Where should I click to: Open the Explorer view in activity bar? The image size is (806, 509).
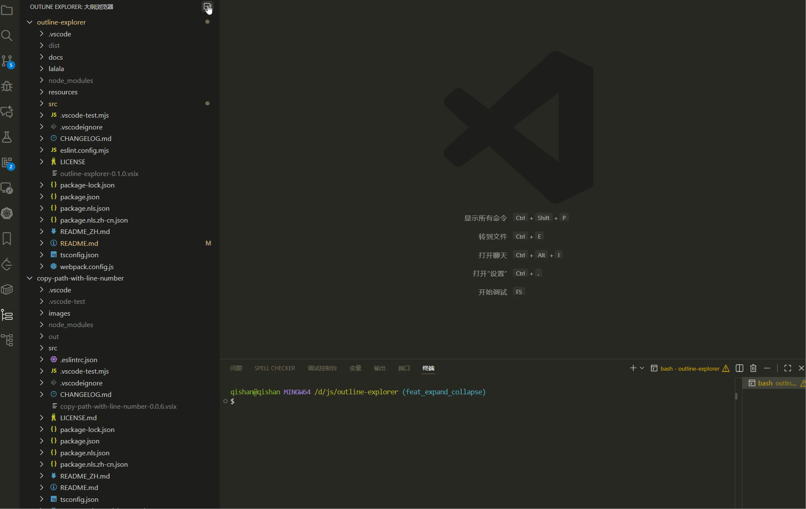pos(7,10)
